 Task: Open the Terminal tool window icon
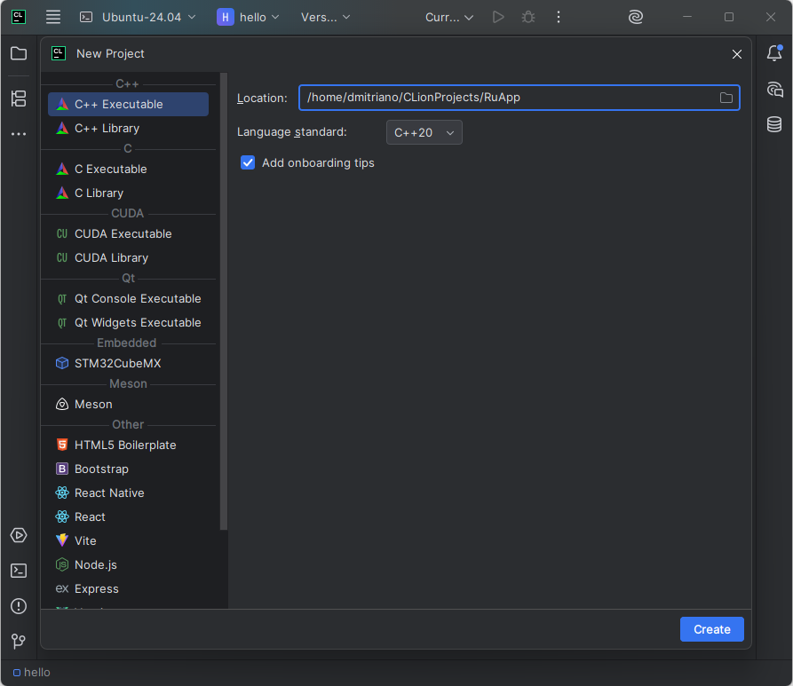pyautogui.click(x=19, y=571)
